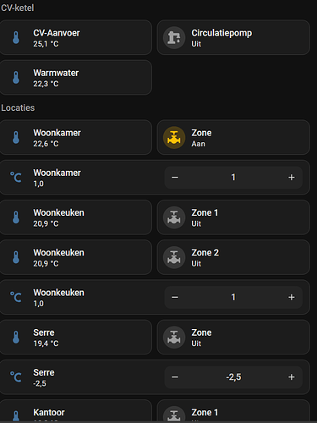Decrease the Serre -2,5 offset with minus
Screen dimensions: 317x423
(x=175, y=377)
